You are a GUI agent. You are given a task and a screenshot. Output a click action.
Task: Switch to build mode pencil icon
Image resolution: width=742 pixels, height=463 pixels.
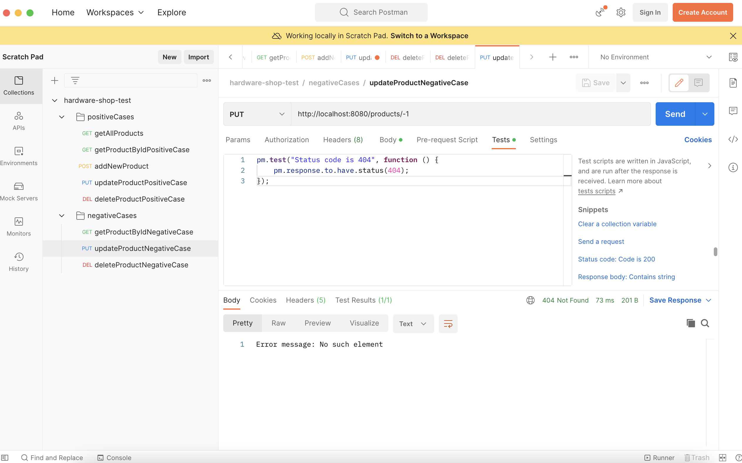coord(679,83)
